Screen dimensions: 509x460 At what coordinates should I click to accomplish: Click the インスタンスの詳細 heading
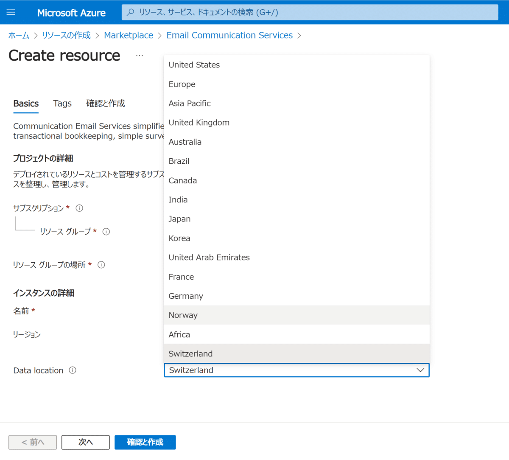[44, 293]
